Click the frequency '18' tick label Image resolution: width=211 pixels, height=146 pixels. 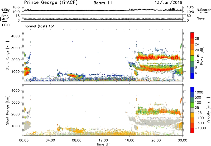point(18,16)
